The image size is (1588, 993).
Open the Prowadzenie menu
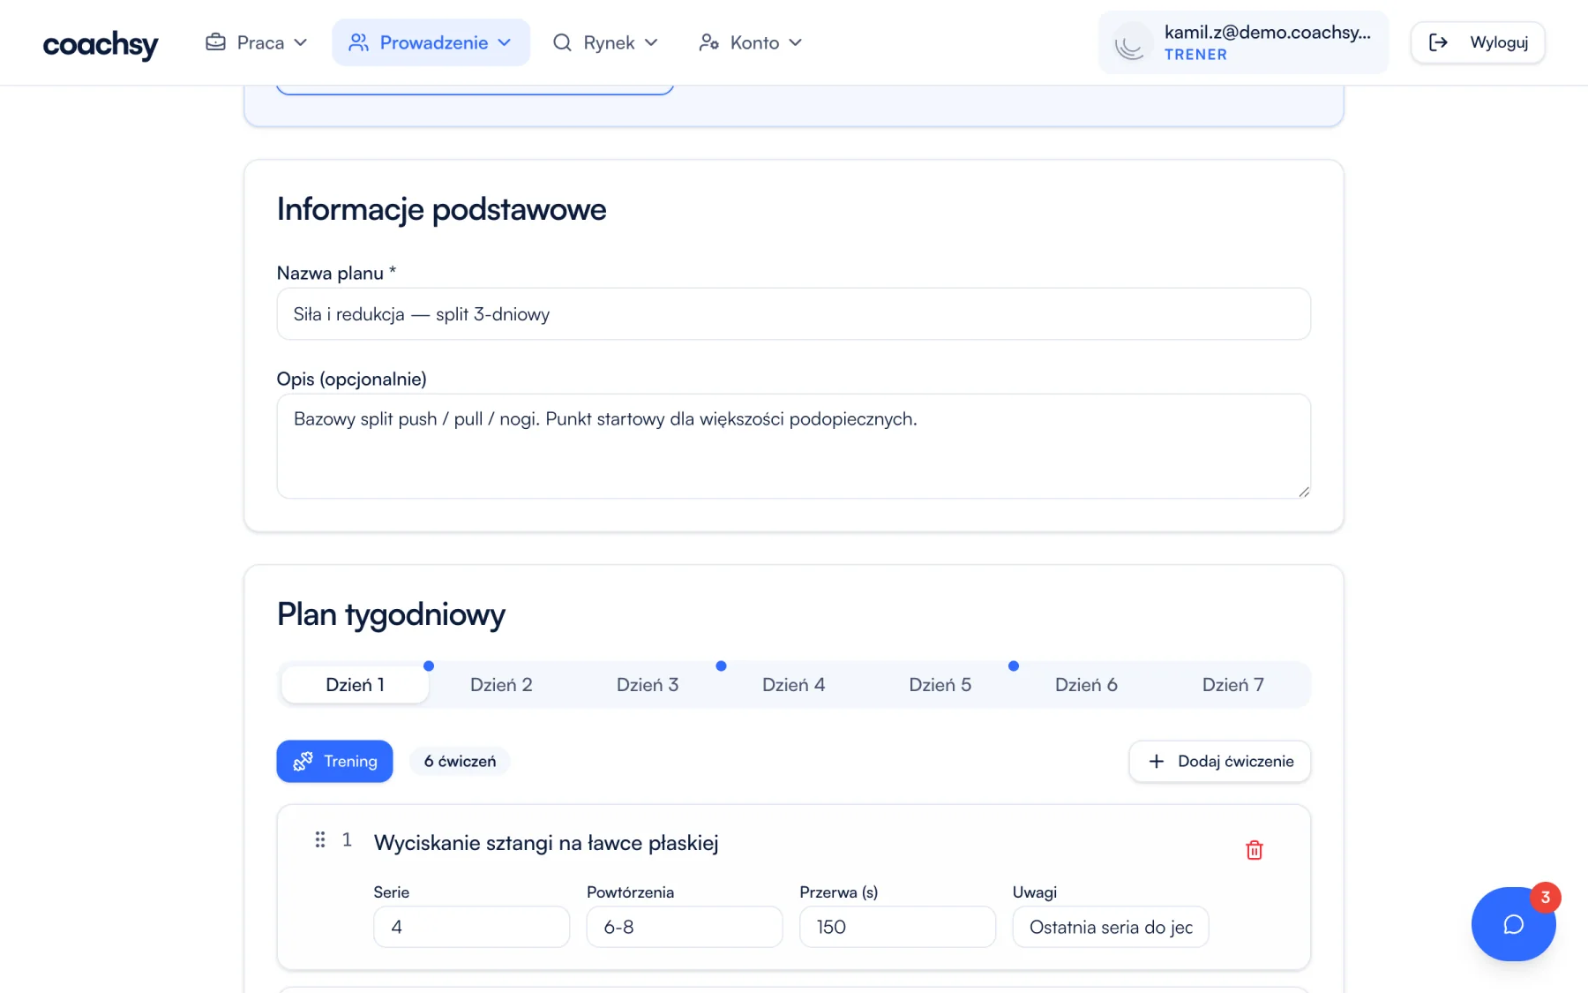point(431,42)
